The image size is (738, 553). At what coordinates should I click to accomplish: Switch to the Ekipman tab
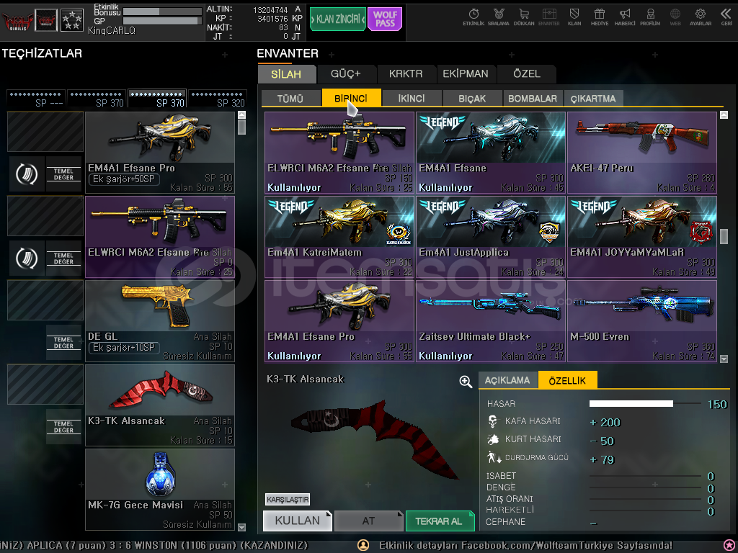coord(466,74)
